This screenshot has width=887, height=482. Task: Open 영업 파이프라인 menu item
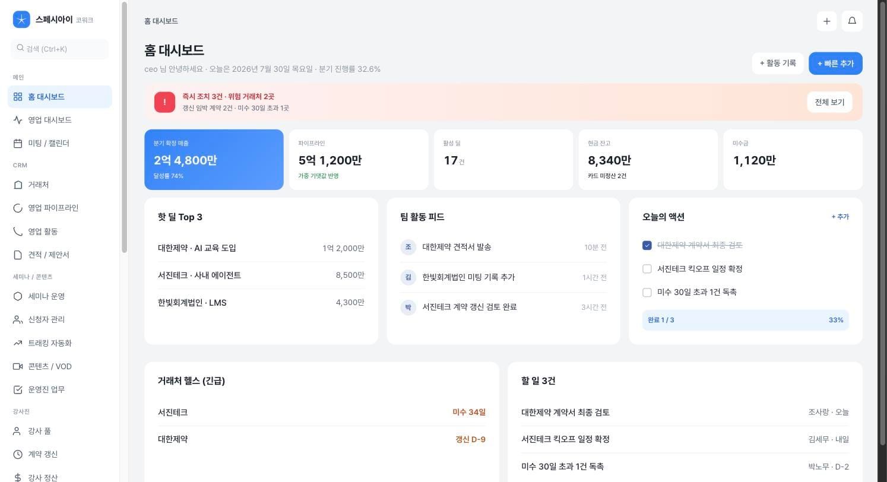59,208
